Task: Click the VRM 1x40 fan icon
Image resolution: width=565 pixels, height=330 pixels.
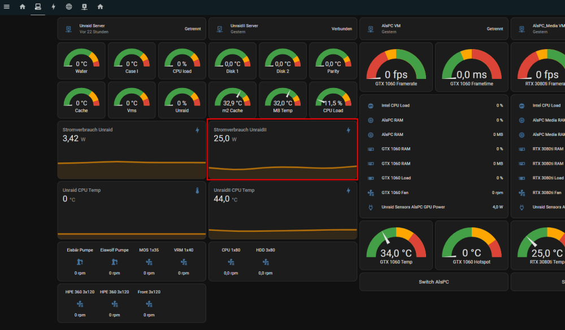Action: tap(184, 262)
